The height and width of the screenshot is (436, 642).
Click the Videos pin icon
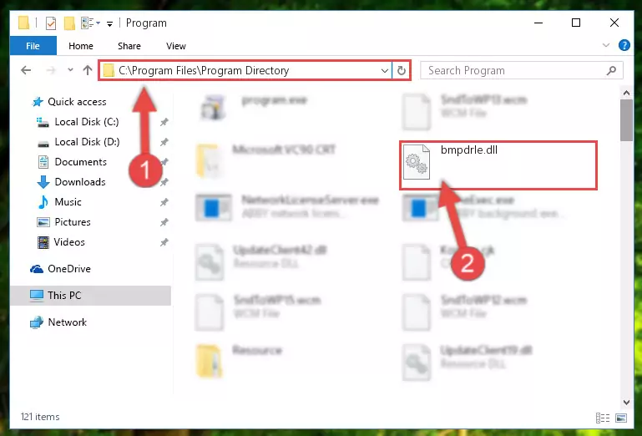coord(164,242)
